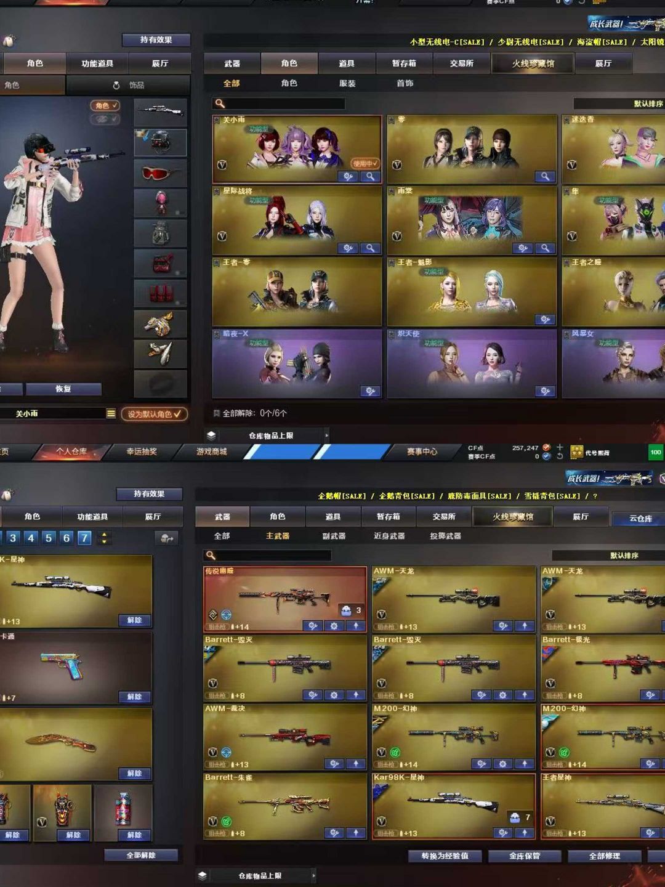Open the 火线珍藏馆 tab in the upper warehouse
665x887 pixels.
click(x=533, y=63)
